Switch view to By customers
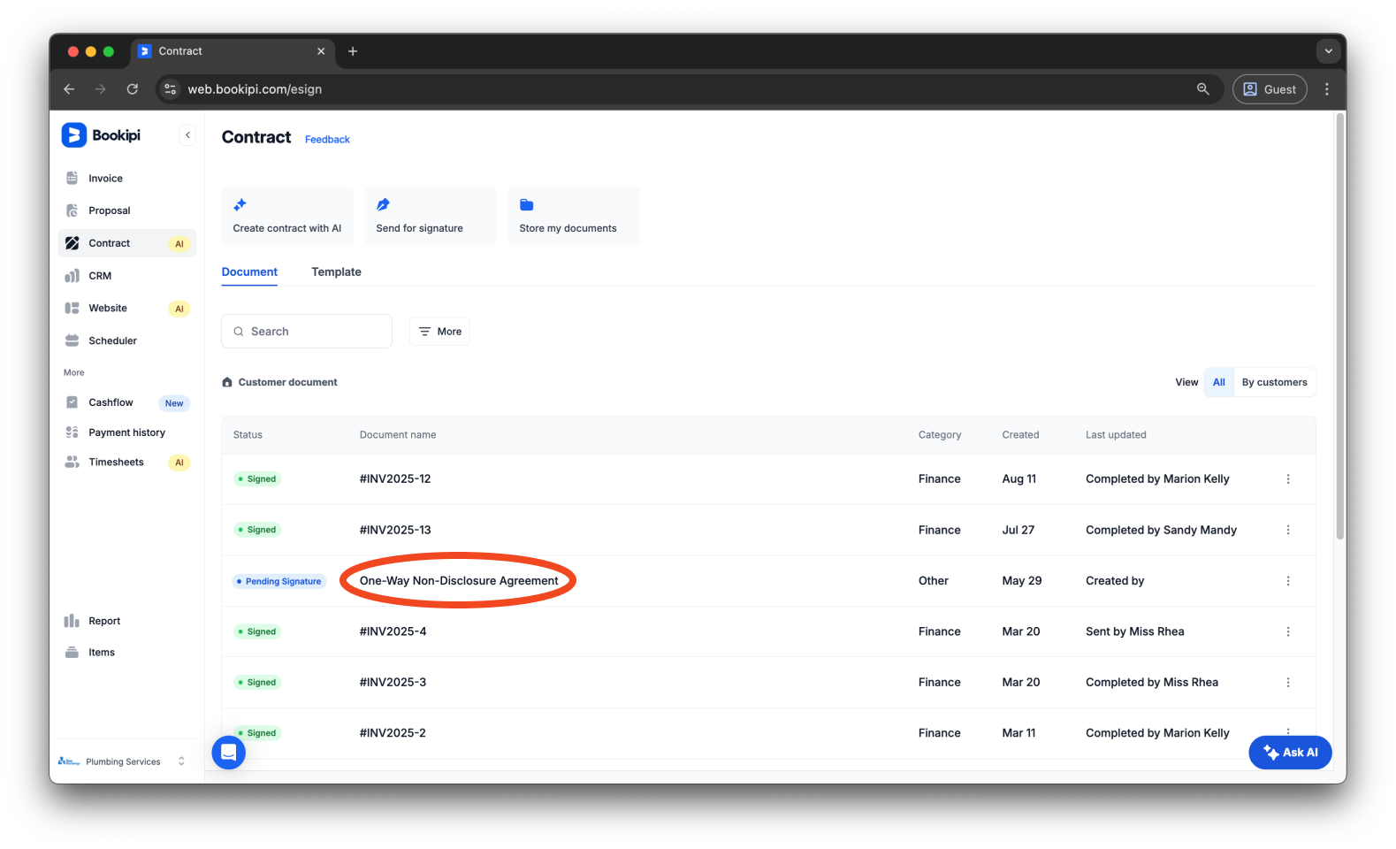The width and height of the screenshot is (1396, 849). (1273, 383)
